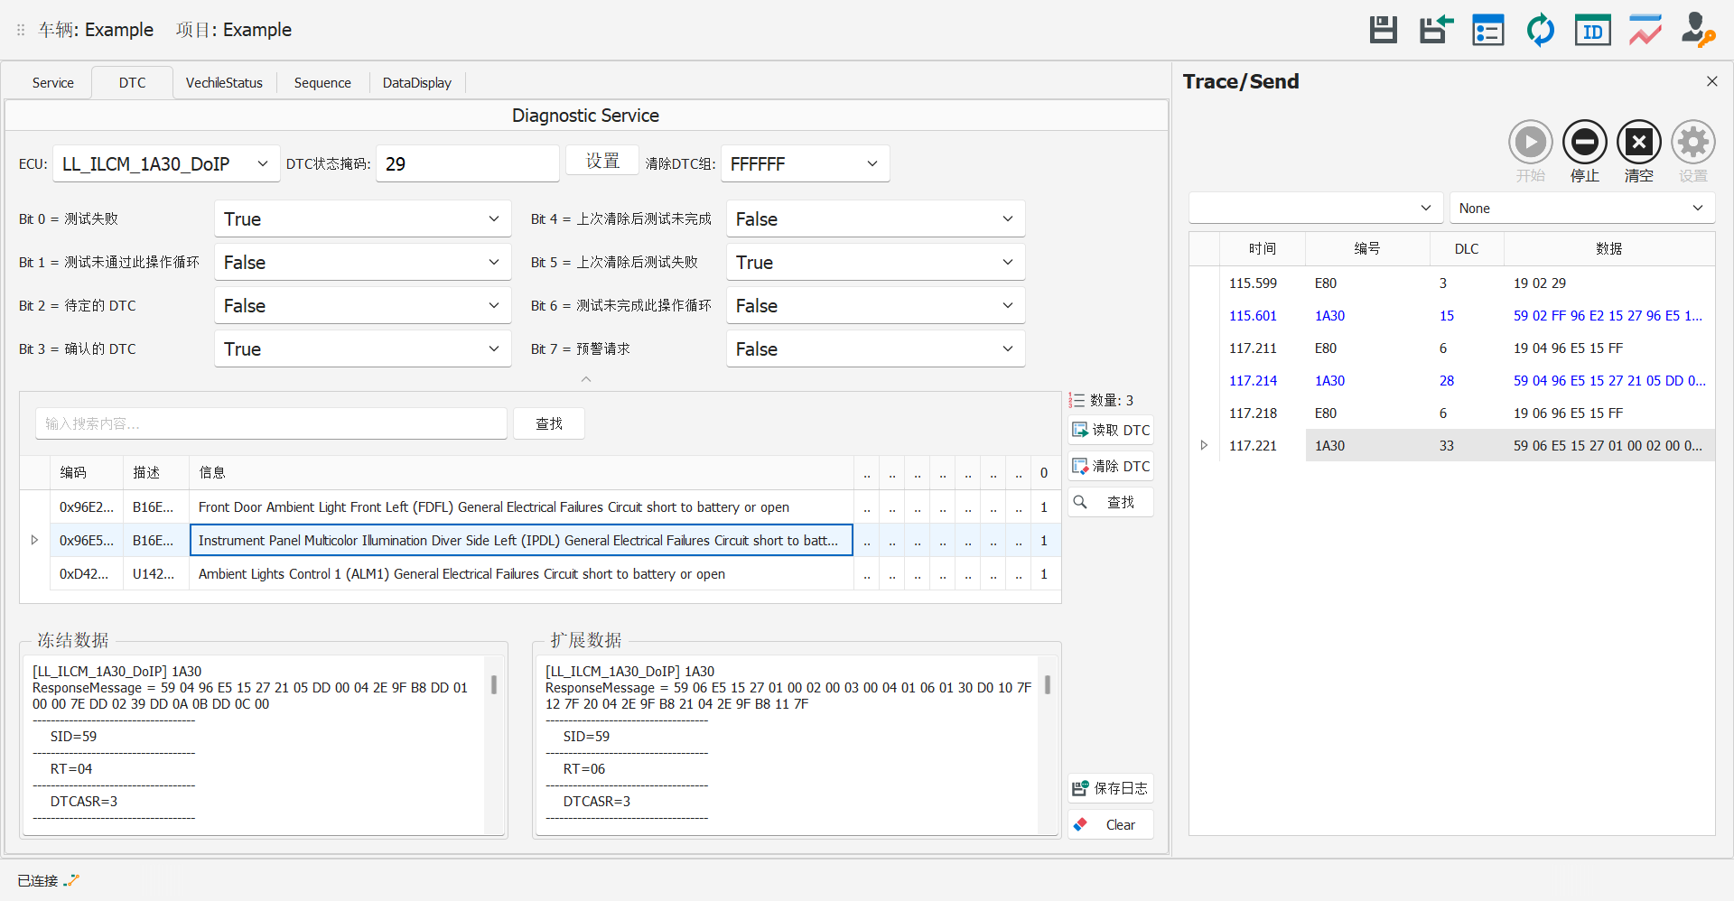
Task: Select the Ambient Lights Control 1 DTC row
Action: 542,573
